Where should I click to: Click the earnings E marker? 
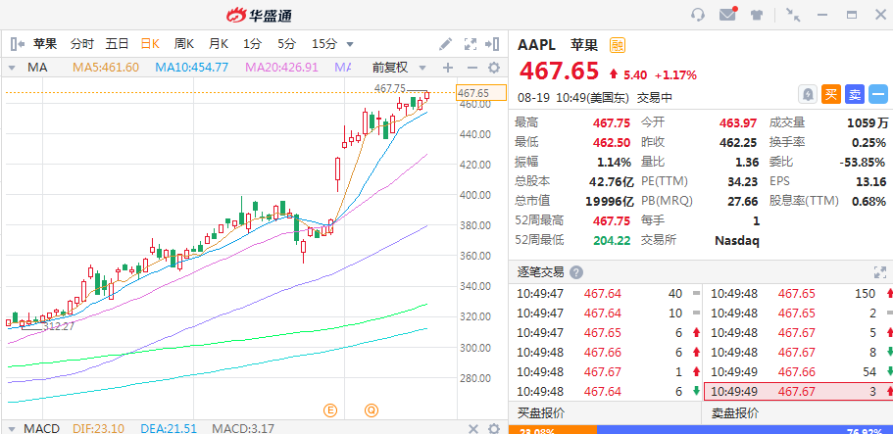pos(329,410)
